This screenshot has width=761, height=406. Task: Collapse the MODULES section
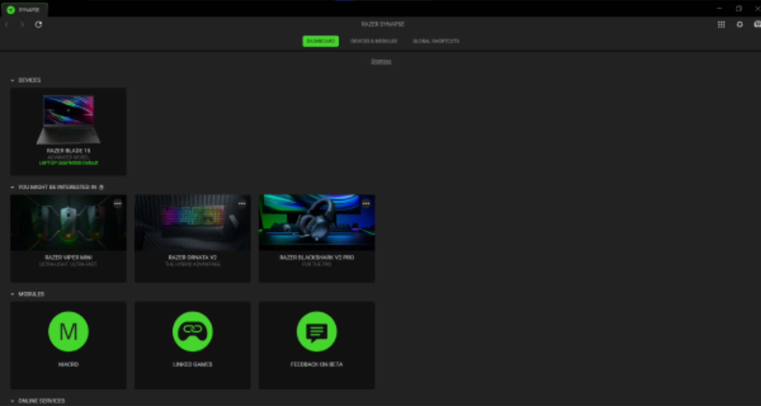[12, 294]
